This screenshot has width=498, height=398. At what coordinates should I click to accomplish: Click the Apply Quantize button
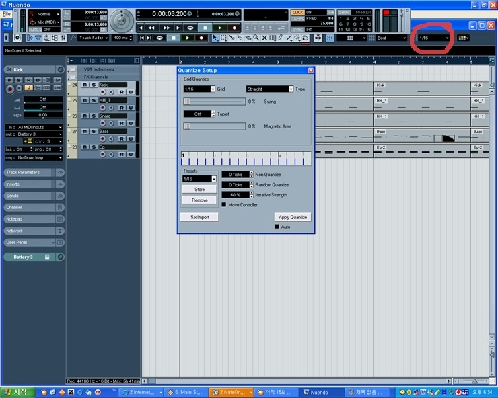click(x=293, y=217)
